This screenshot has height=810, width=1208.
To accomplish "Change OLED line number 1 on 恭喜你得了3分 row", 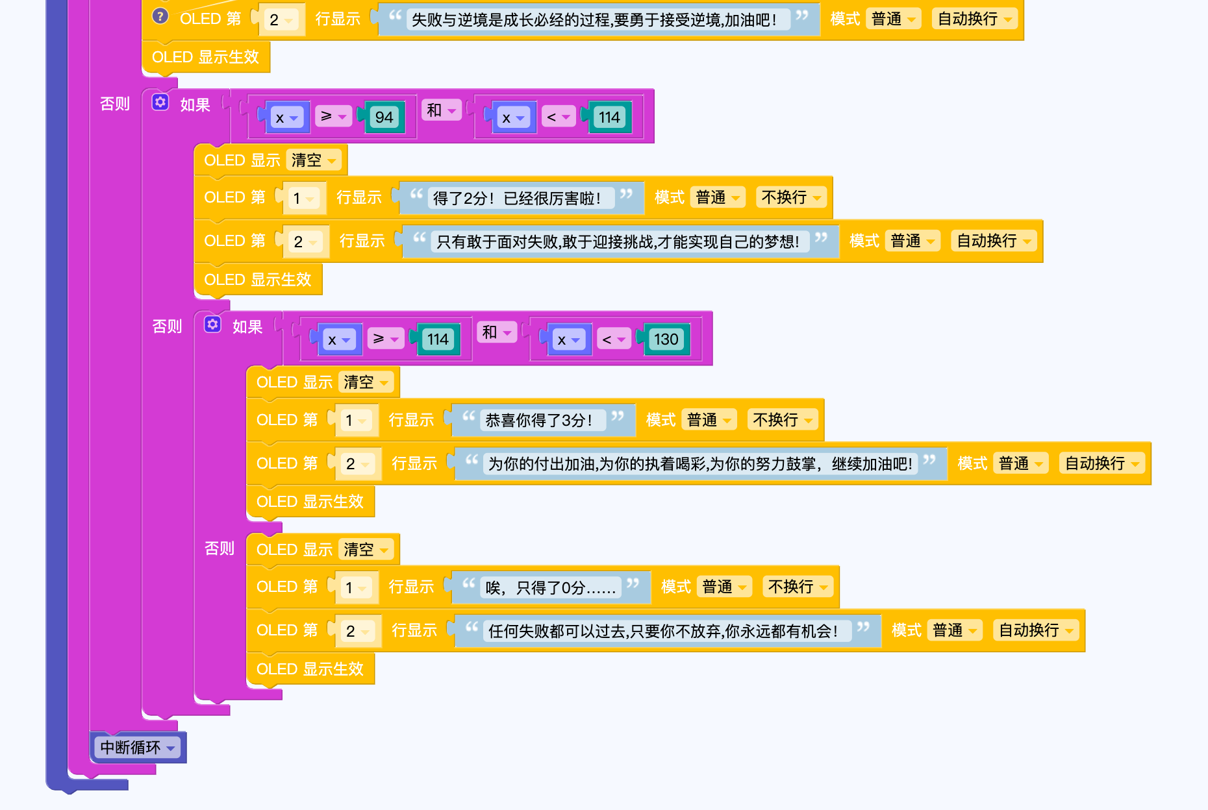I will [x=356, y=421].
